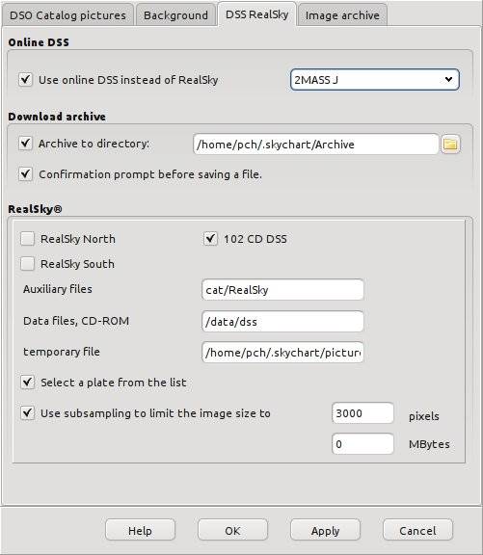
Task: Click the Auxiliary files label
Action: (x=58, y=289)
